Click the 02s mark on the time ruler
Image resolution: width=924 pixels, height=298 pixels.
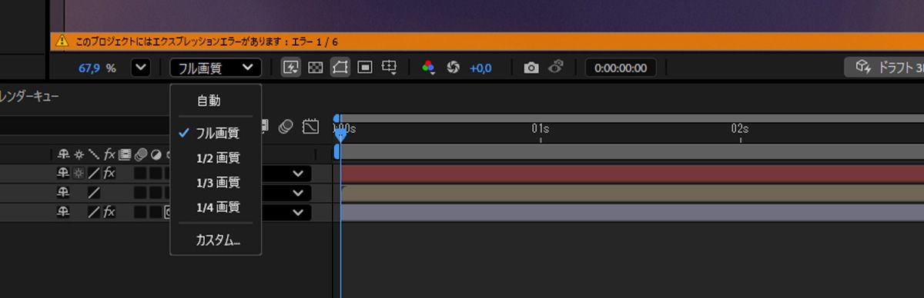740,130
